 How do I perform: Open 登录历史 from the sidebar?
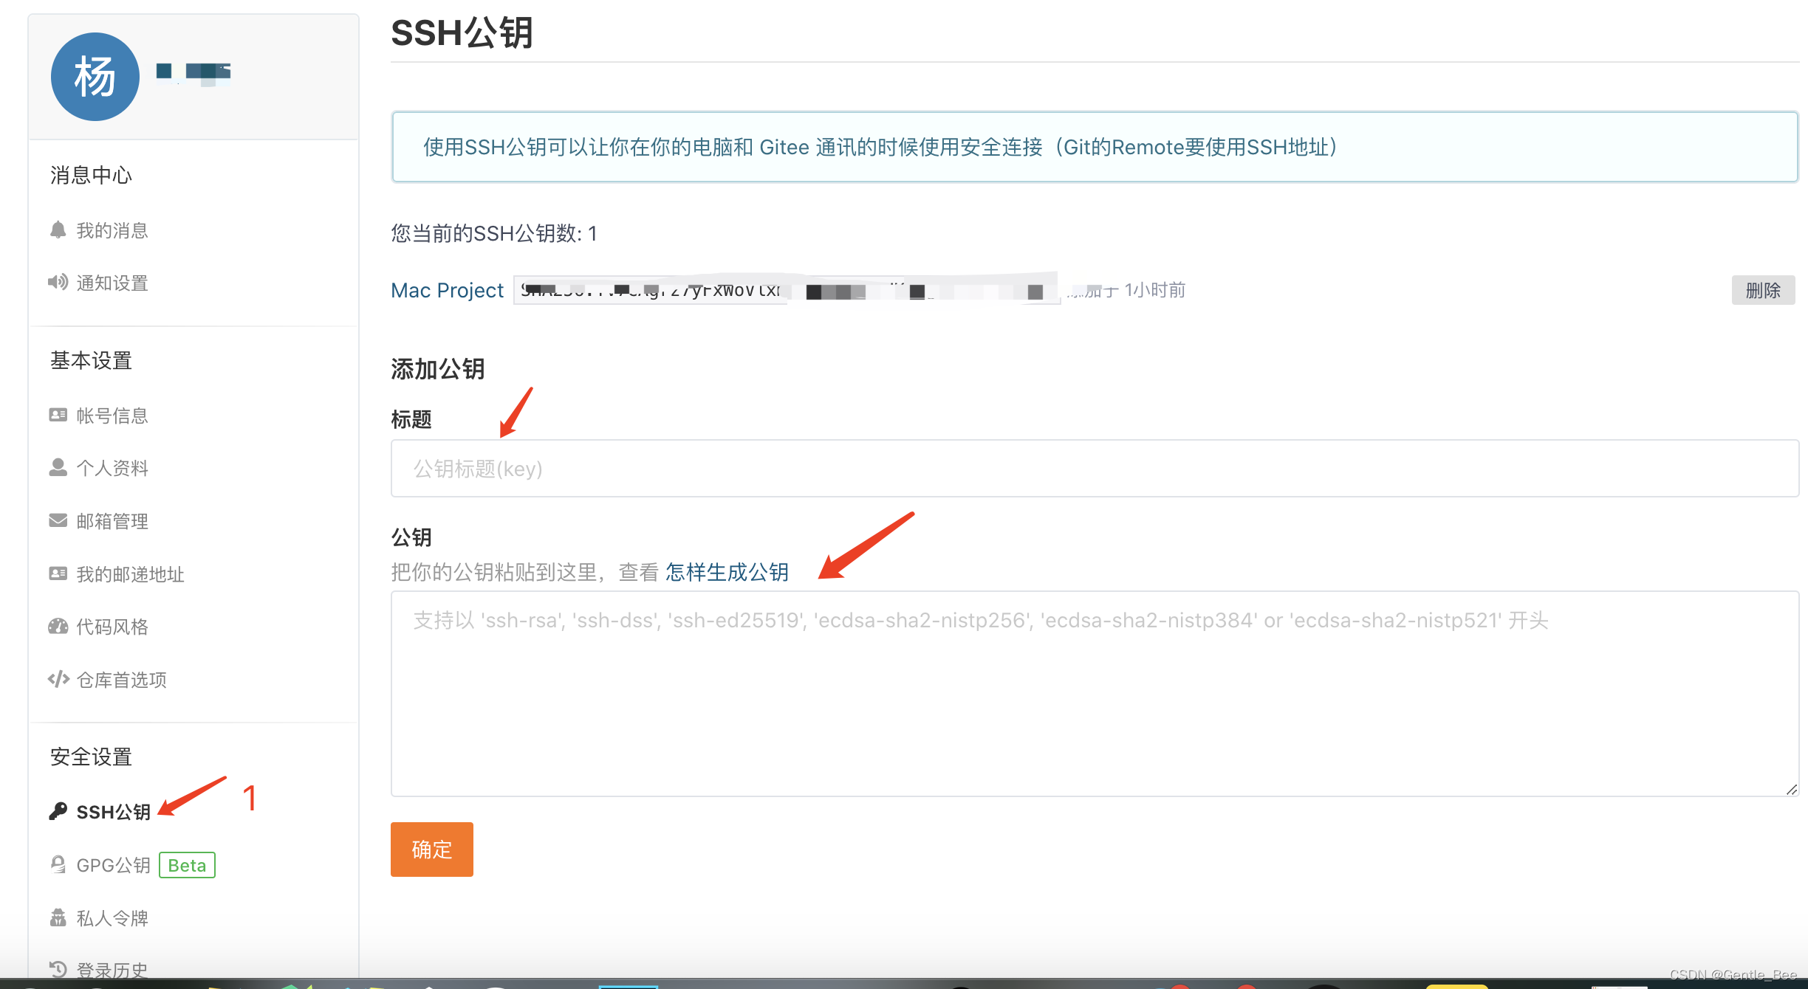112,970
